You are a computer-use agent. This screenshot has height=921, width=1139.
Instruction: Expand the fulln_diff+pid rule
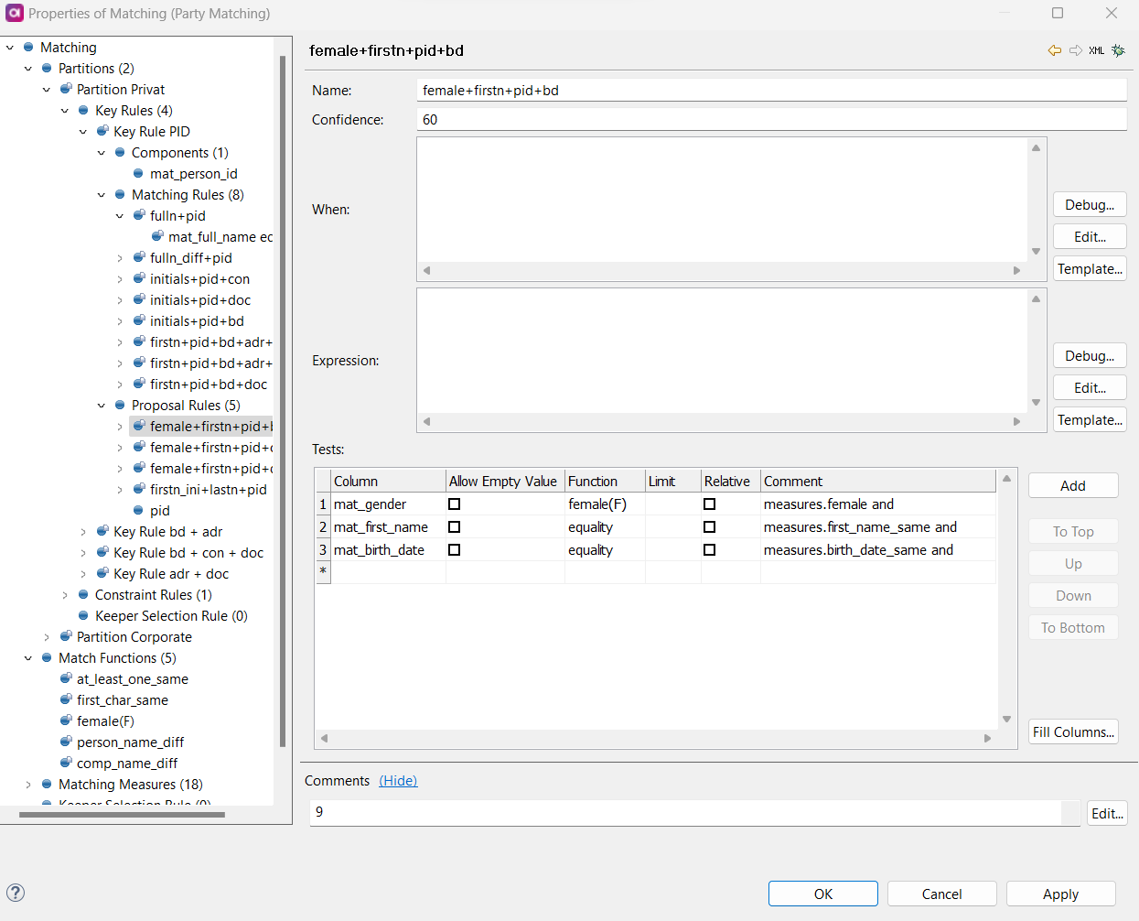[120, 257]
